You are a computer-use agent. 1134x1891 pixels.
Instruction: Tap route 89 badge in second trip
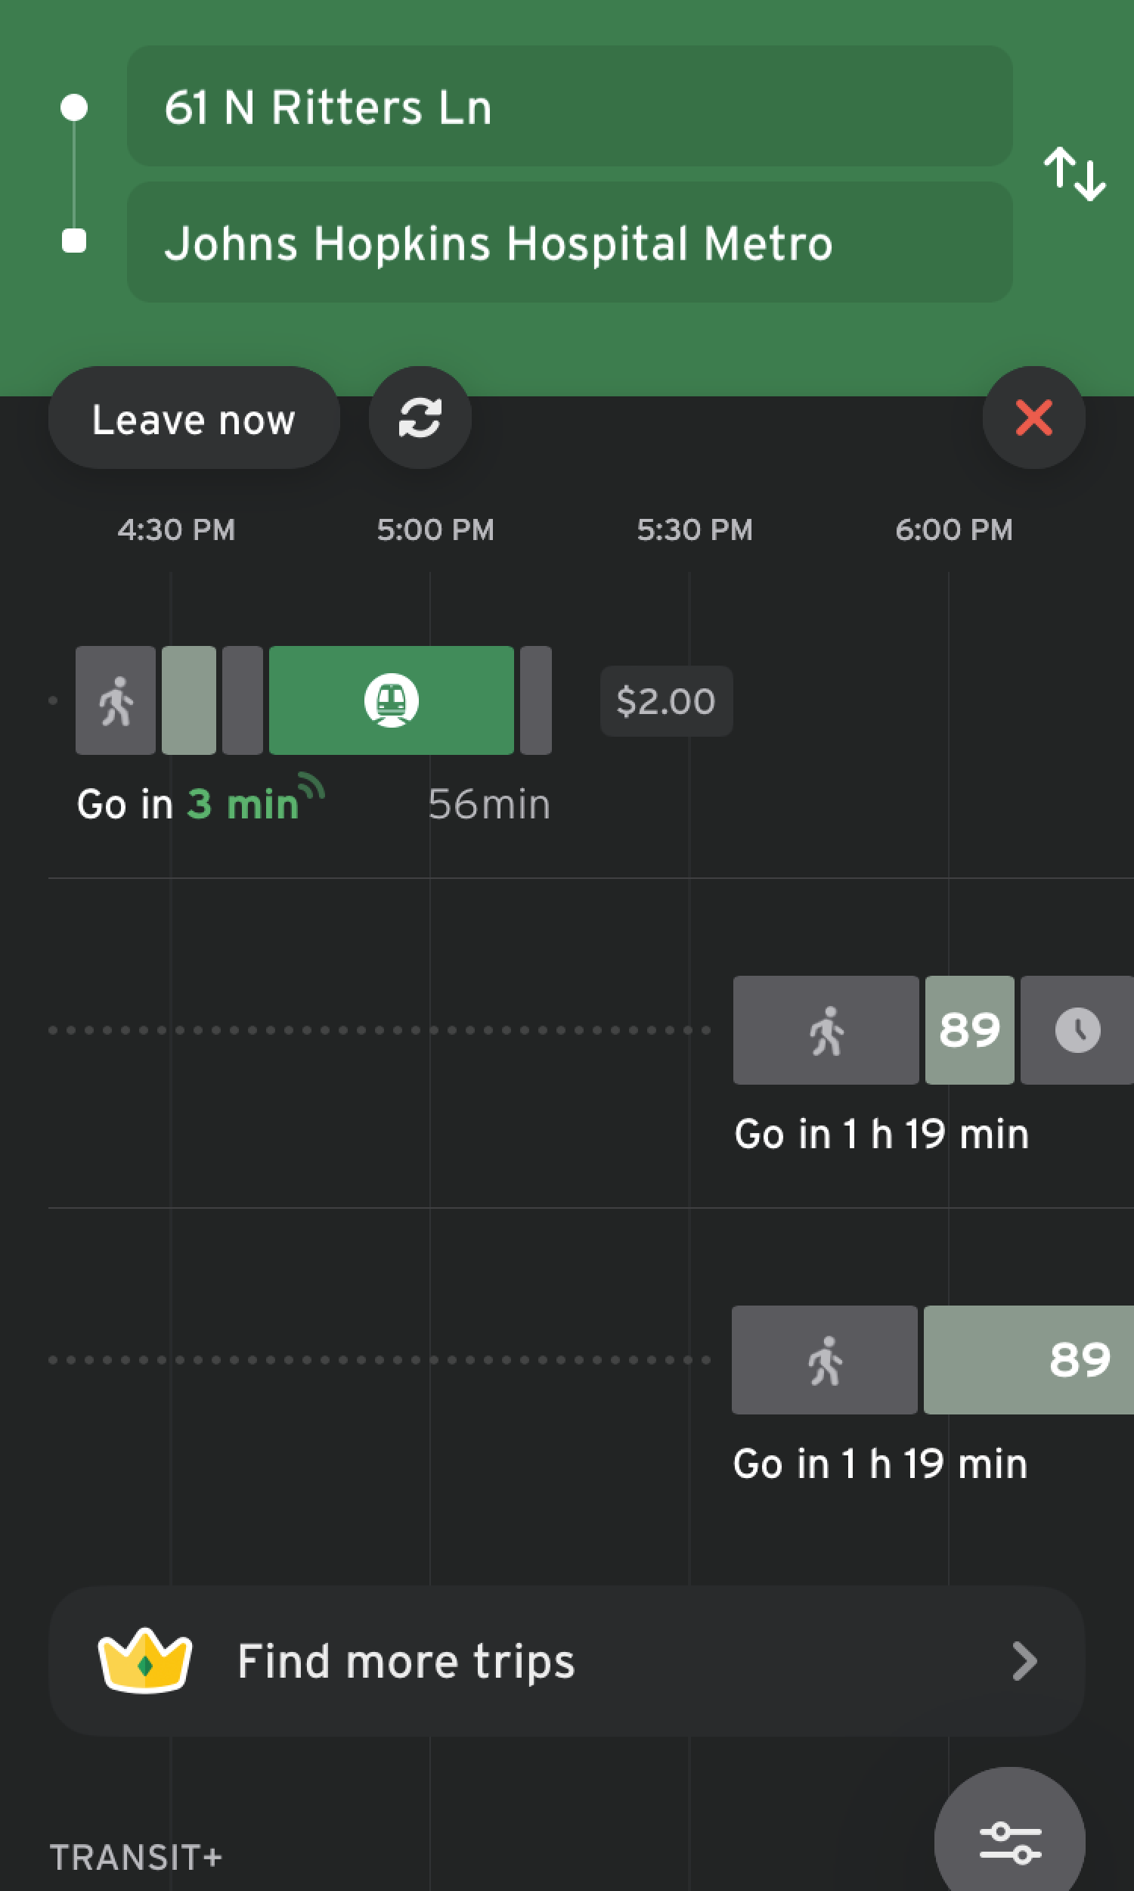tap(969, 1029)
